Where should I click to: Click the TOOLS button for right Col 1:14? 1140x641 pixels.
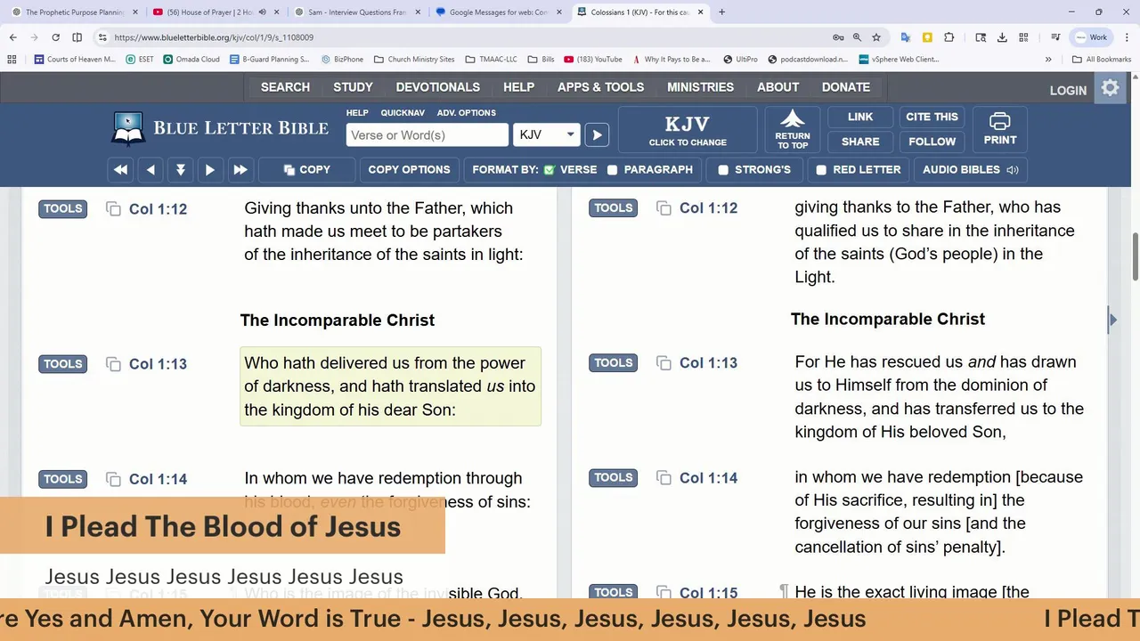click(614, 478)
